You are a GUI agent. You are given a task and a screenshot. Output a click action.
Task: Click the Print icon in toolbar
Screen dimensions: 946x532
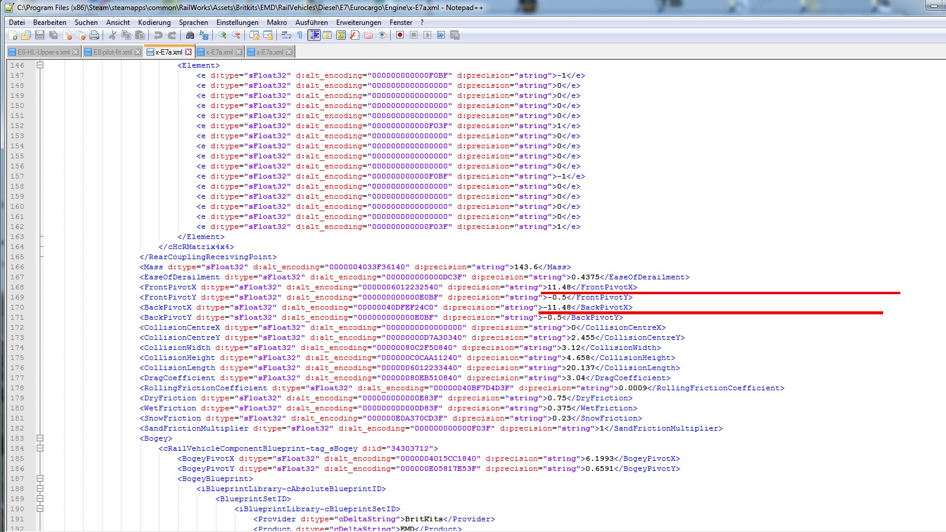click(x=94, y=36)
